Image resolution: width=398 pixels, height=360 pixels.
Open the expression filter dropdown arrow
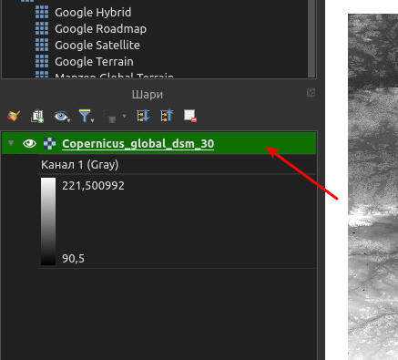tap(124, 116)
